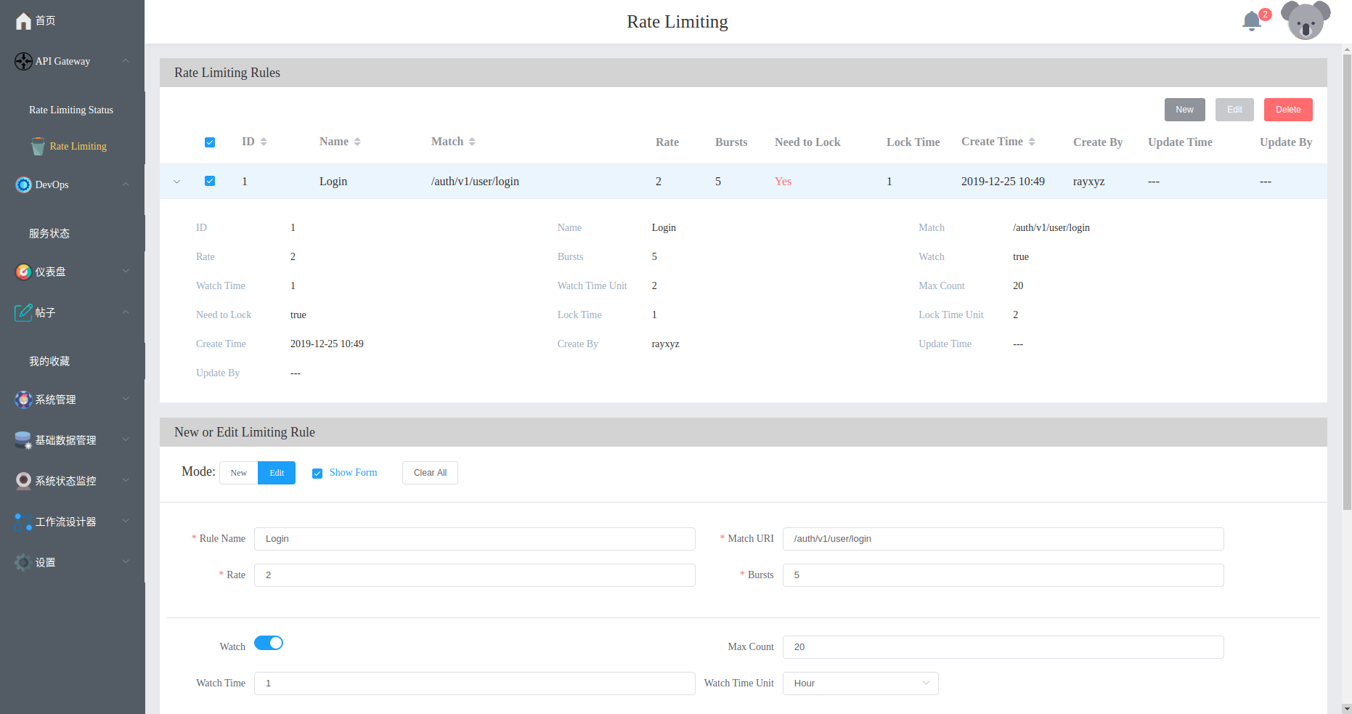Screen dimensions: 1352x714
Task: Collapse the API Gateway menu
Action: pyautogui.click(x=126, y=61)
